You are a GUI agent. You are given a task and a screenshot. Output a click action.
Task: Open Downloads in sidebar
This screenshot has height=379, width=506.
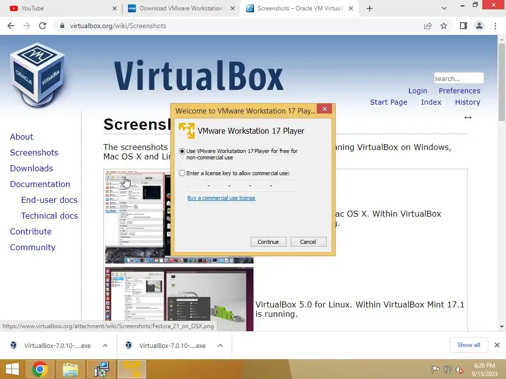[x=31, y=168]
